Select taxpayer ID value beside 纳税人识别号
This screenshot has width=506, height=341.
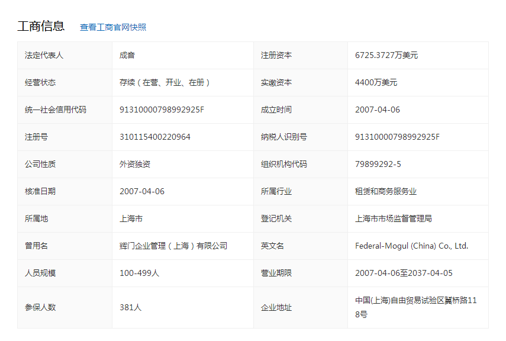click(397, 137)
